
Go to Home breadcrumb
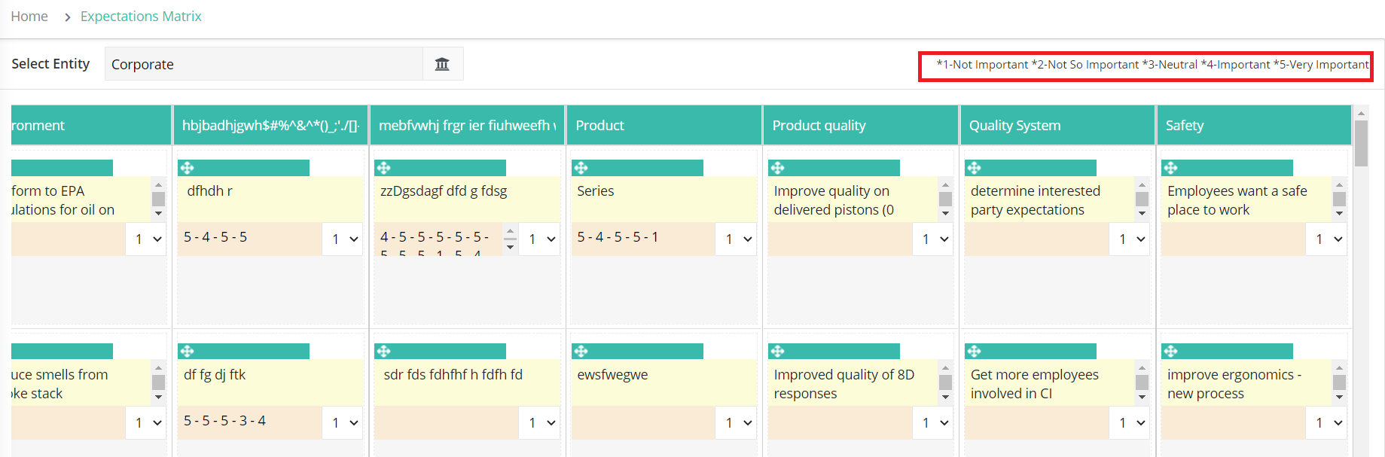click(29, 17)
